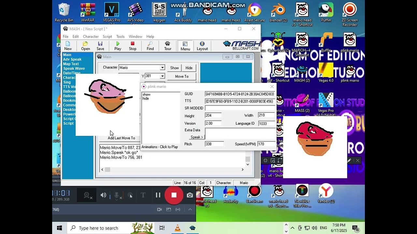Select the Audacity desktop icon

pos(231,194)
